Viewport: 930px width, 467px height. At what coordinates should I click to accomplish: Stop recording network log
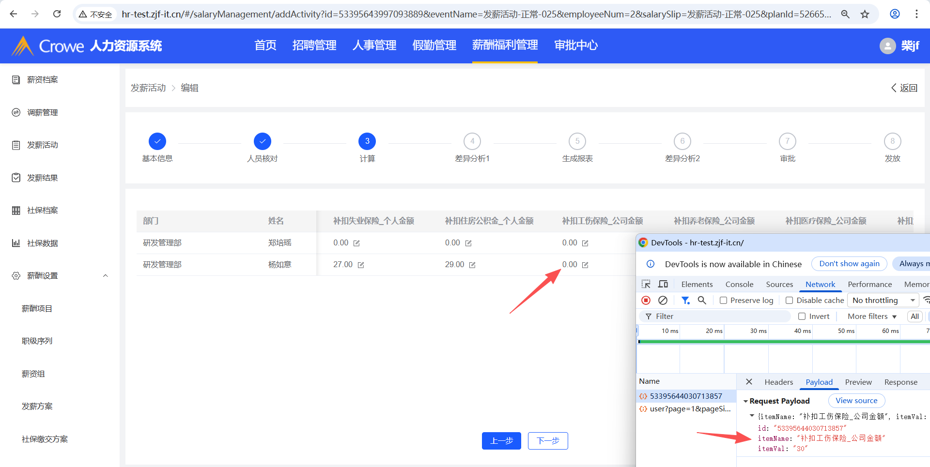coord(646,301)
